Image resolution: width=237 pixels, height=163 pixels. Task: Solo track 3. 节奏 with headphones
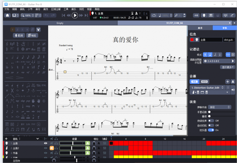point(56,153)
